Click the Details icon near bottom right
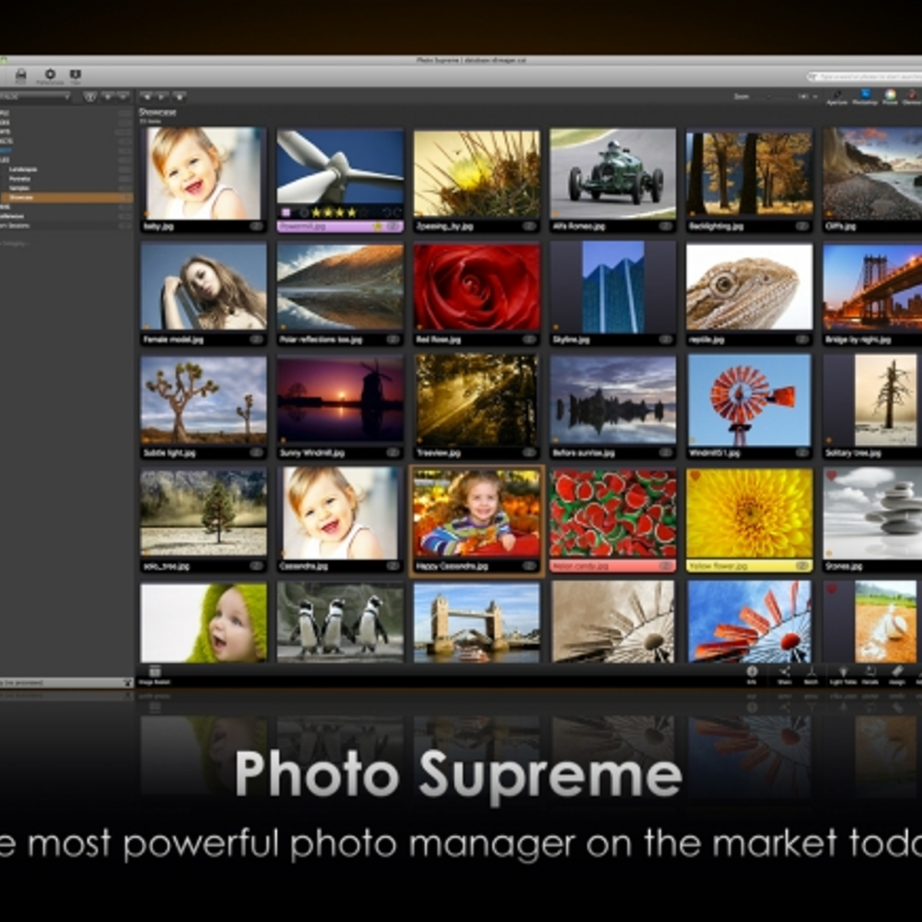Viewport: 922px width, 922px height. point(869,674)
